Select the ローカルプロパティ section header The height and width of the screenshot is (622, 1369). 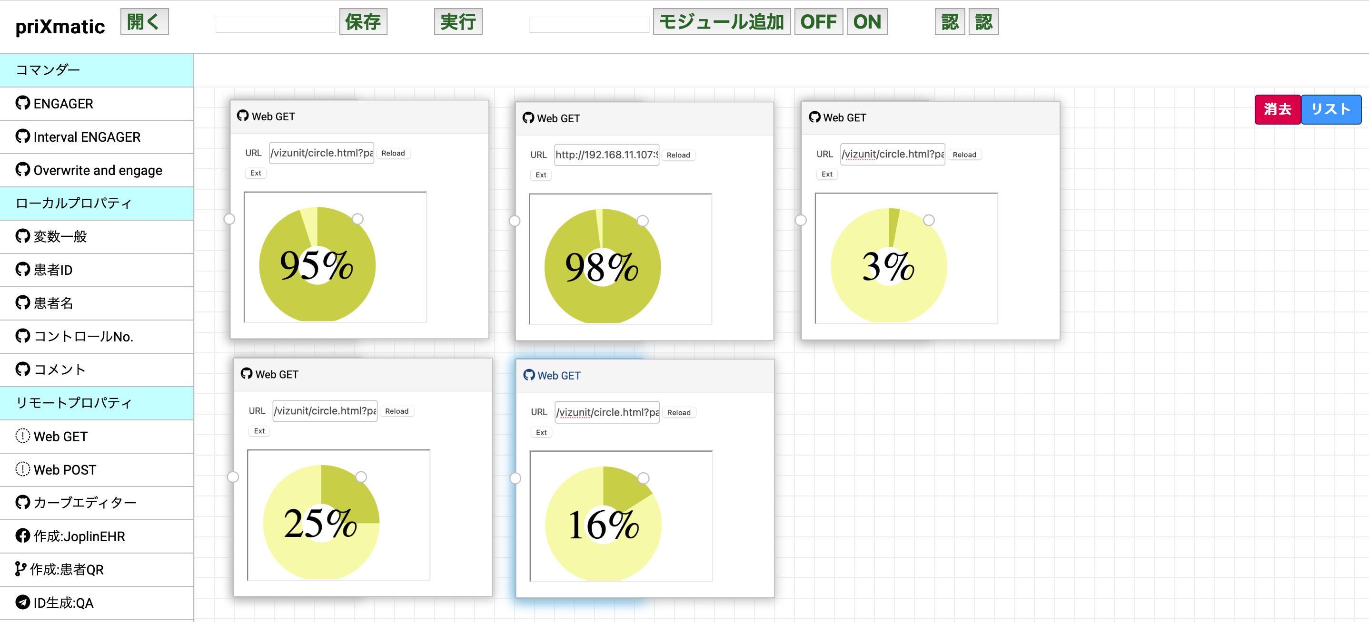point(97,203)
